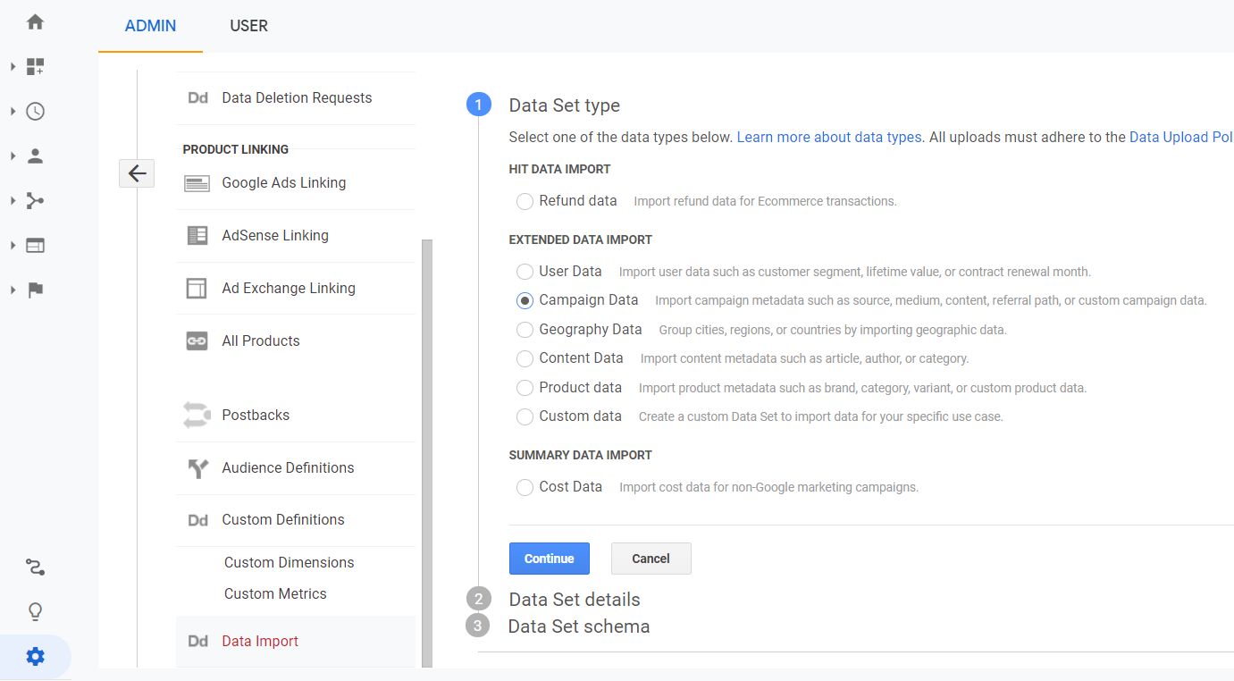Click the Audience person icon
The image size is (1234, 681).
(x=34, y=156)
